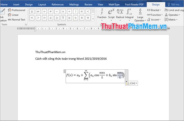This screenshot has height=121, width=184.
Task: Insert the much-greater-than symbol
Action: [x=44, y=18]
